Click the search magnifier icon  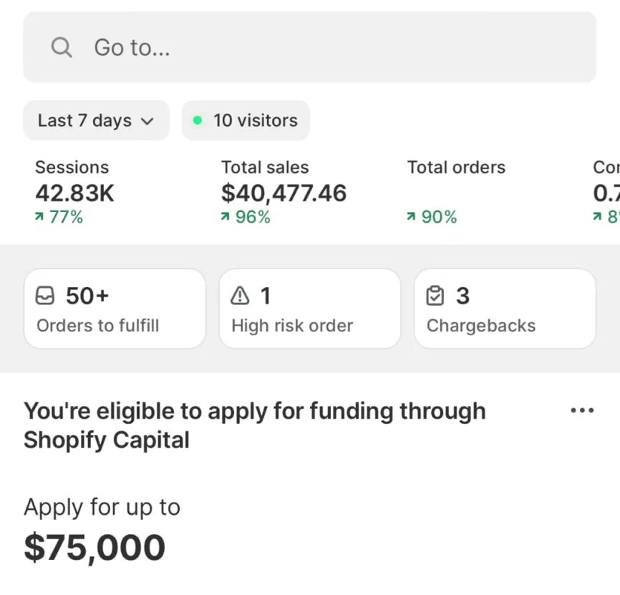62,47
